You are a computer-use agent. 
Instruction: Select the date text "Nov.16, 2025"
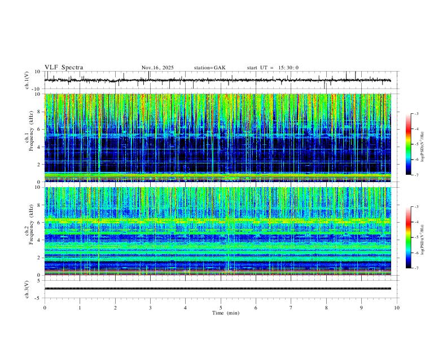pos(157,68)
